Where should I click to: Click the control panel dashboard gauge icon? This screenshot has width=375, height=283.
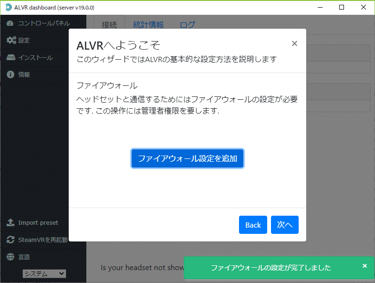(10, 23)
